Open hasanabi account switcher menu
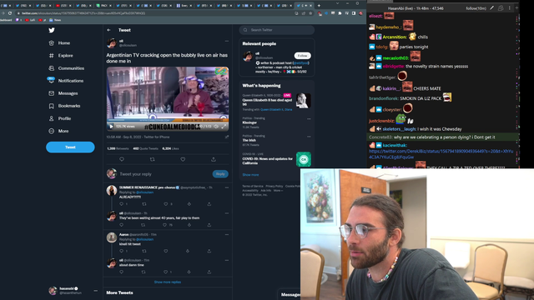Screen dimensions: 534x300 coord(73,291)
